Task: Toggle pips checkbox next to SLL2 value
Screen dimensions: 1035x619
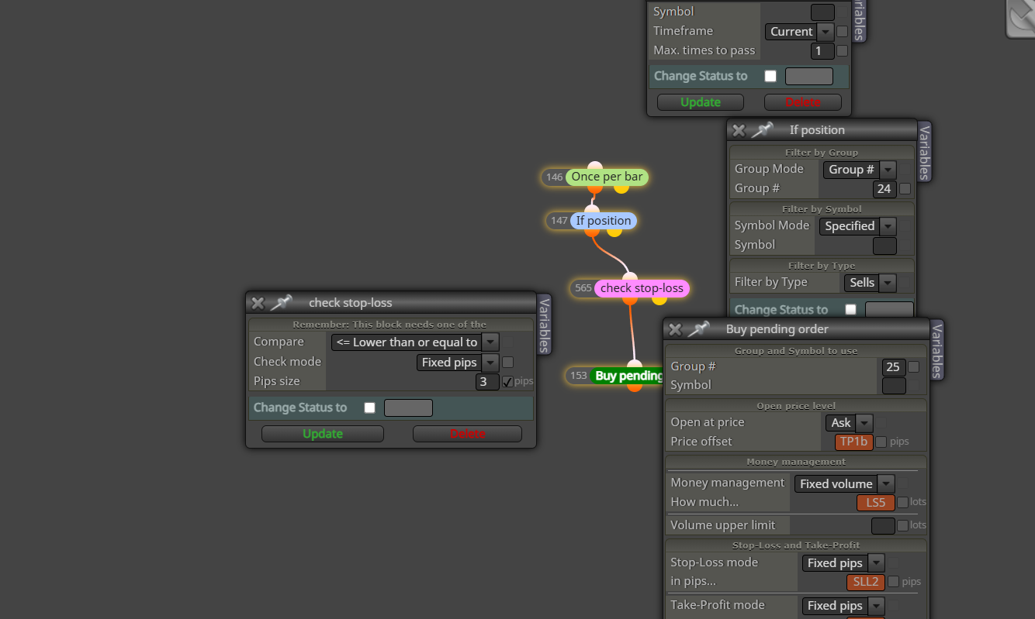Action: click(893, 581)
